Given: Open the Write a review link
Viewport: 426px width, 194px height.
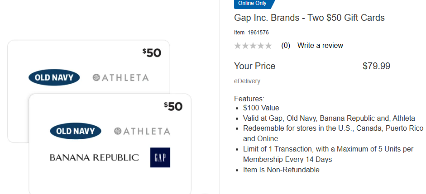Looking at the screenshot, I should click(x=320, y=46).
